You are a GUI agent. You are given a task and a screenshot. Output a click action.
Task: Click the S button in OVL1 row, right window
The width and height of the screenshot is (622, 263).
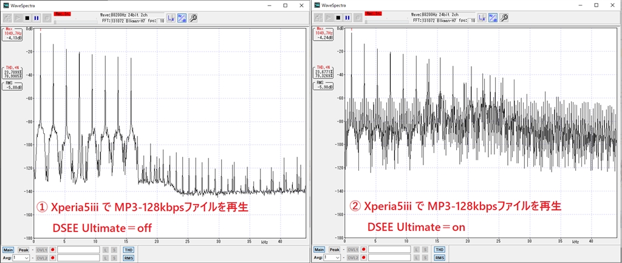(425, 250)
